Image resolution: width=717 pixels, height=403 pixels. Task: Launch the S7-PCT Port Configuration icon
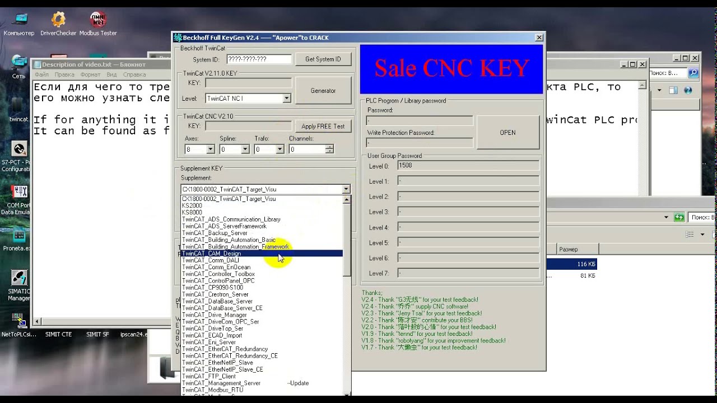point(19,156)
